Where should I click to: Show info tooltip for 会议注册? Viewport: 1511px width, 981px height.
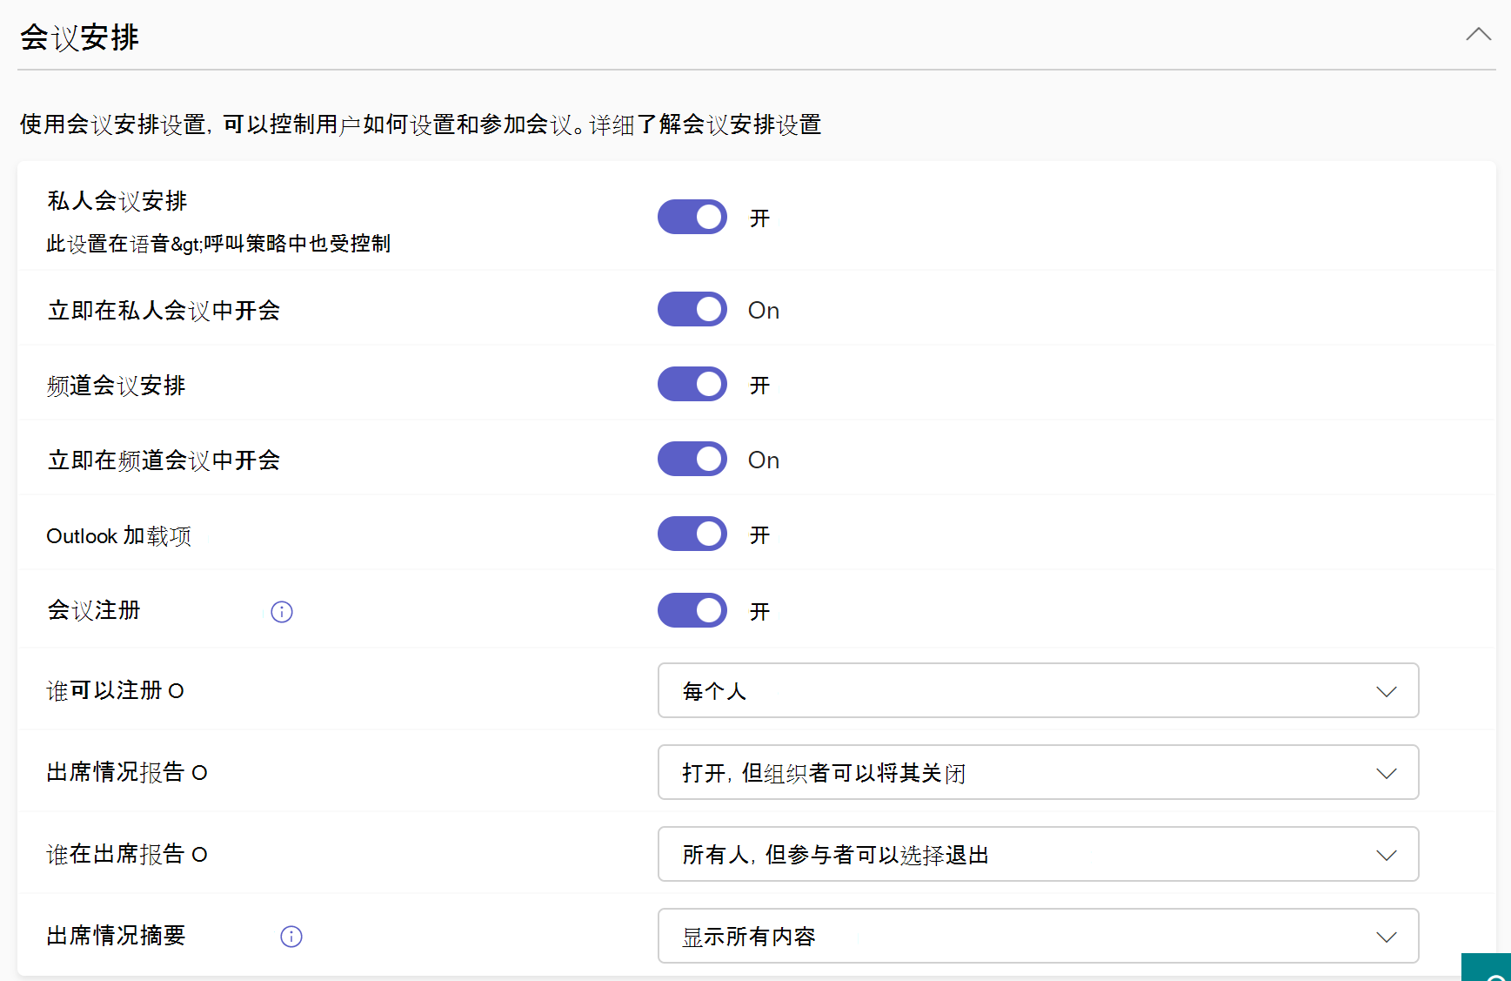(282, 612)
